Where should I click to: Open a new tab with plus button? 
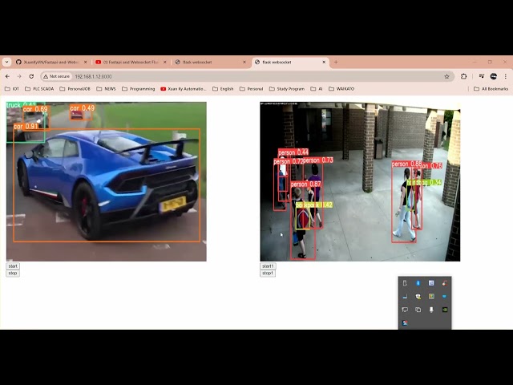pyautogui.click(x=336, y=62)
